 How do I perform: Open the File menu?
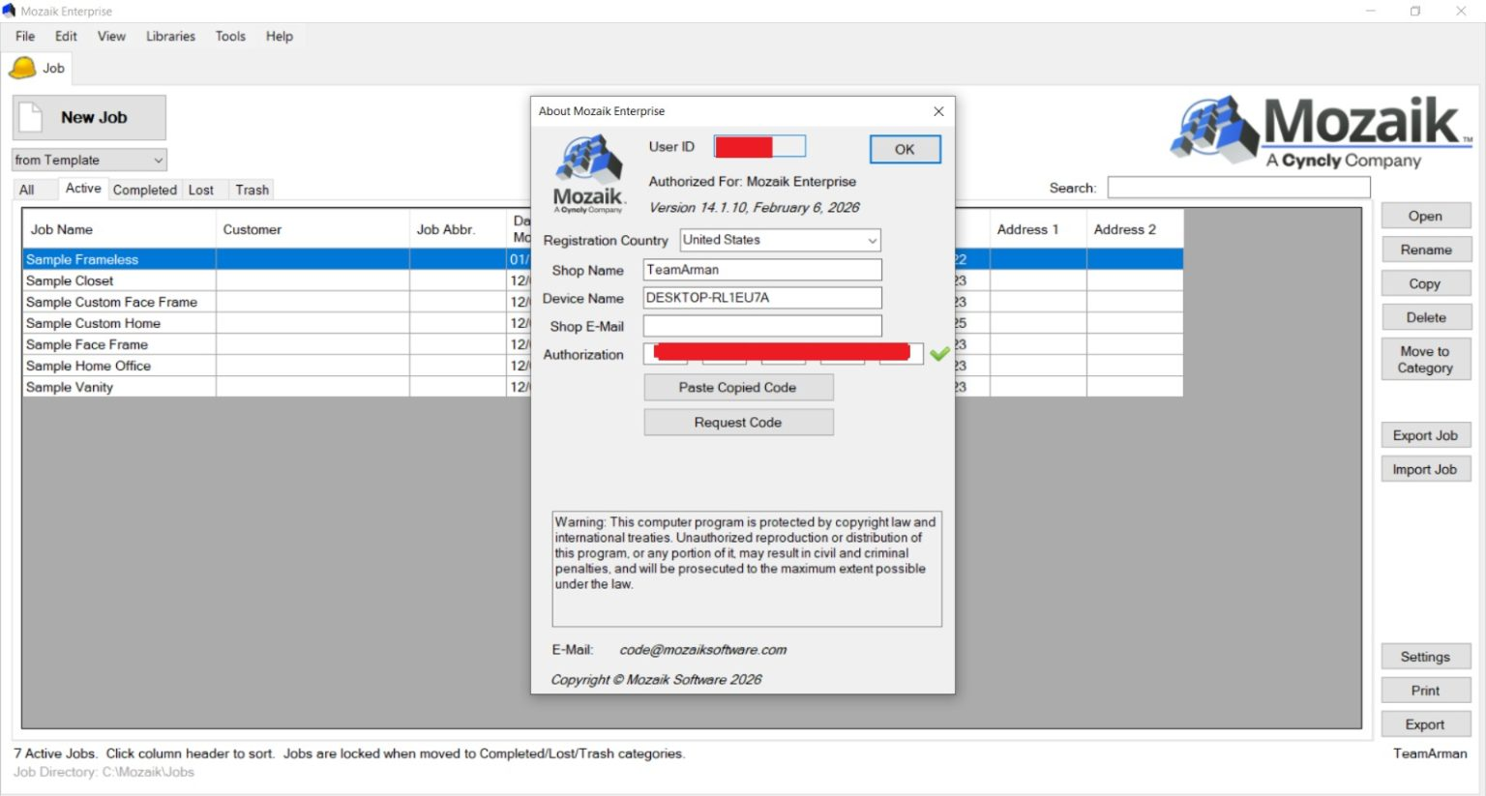(25, 36)
